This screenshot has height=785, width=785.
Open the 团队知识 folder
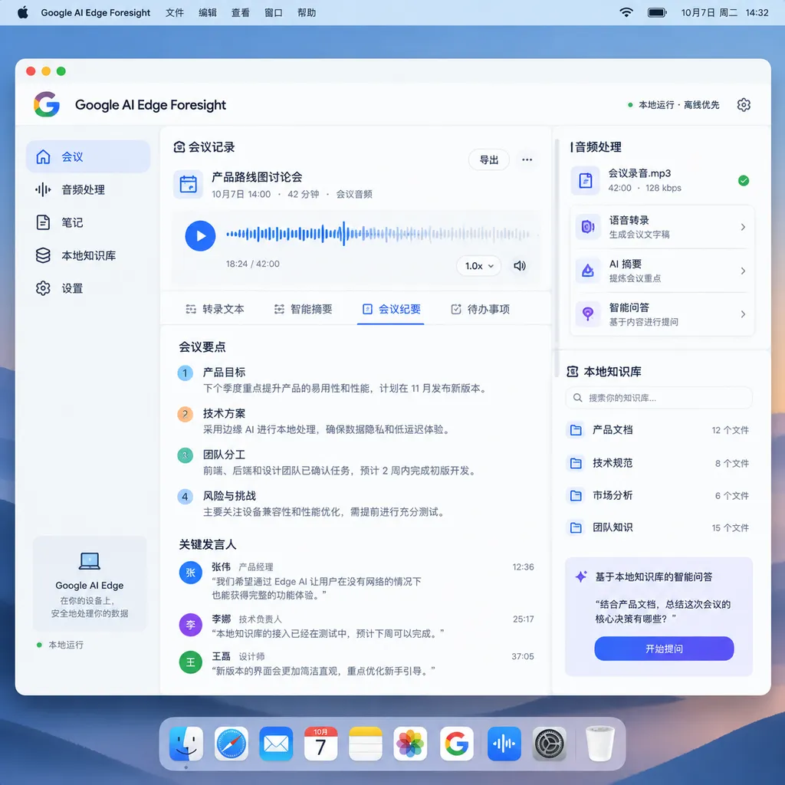click(x=659, y=527)
